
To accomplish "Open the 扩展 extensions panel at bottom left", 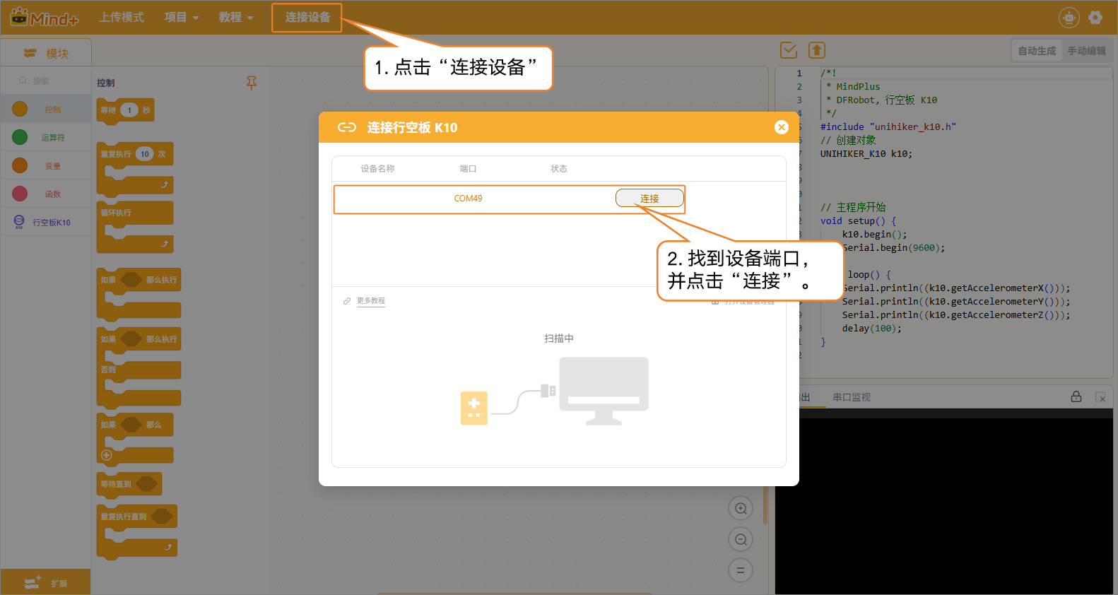I will click(46, 583).
